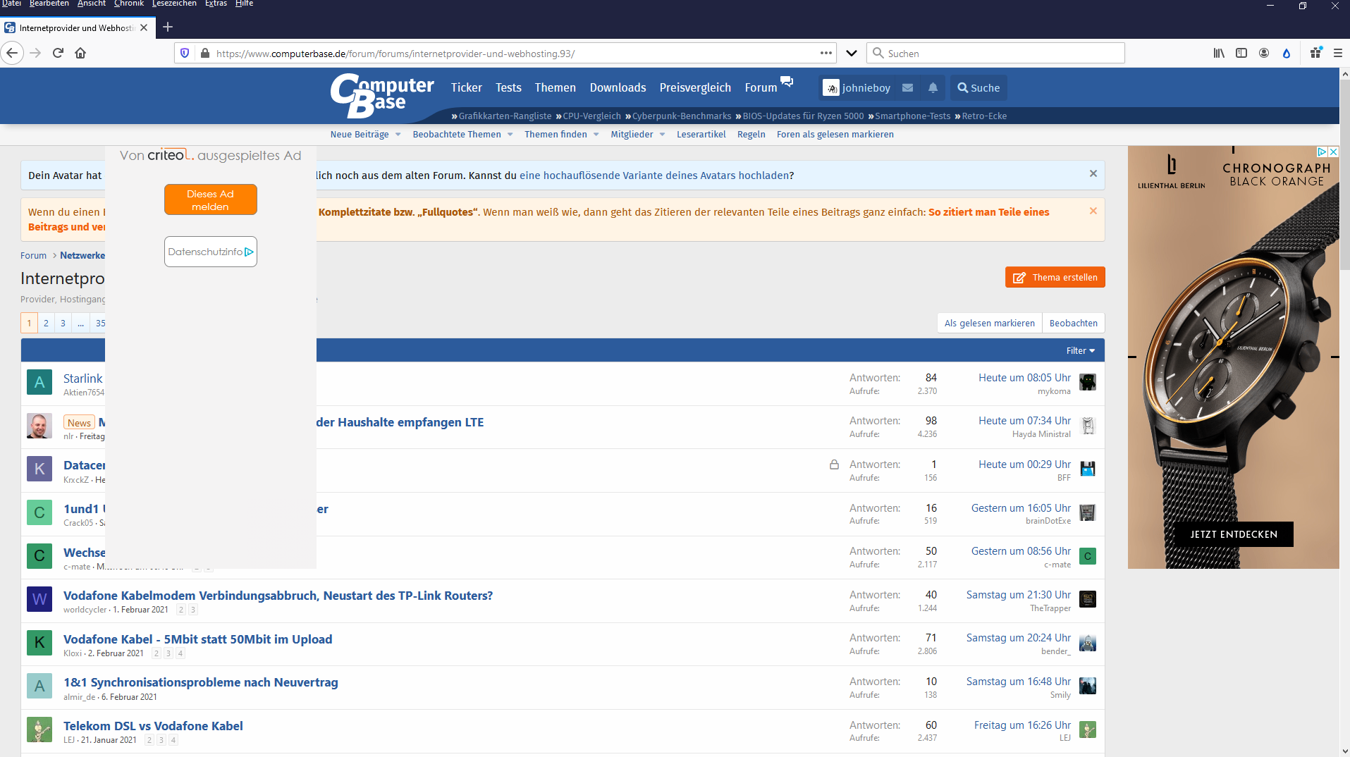Open the Ticker menu
Screen dimensions: 1350x757
point(467,87)
